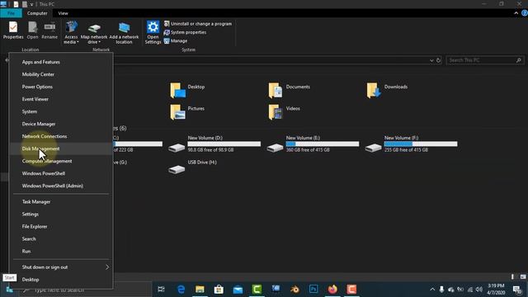Switch to details view button
Viewport: 528px width, 297px height.
pos(512,277)
